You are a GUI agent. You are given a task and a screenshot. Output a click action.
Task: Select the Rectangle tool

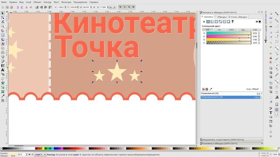click(x=3, y=35)
